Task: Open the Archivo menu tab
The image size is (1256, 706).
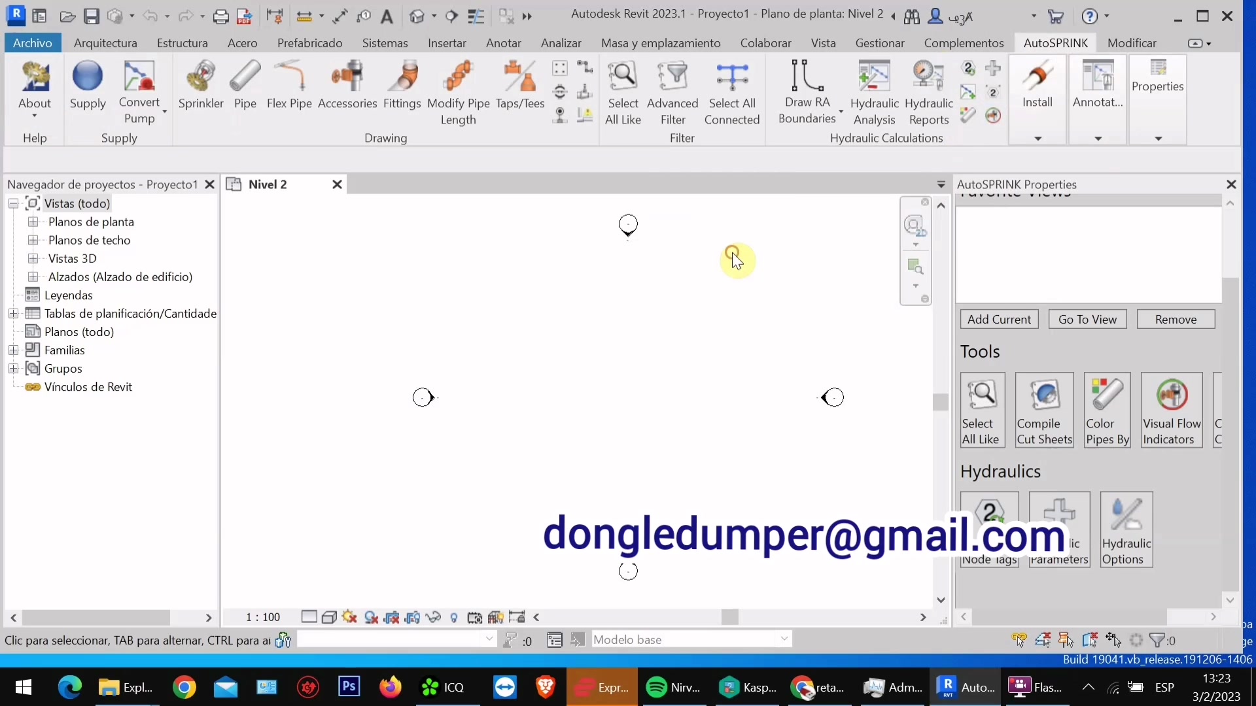Action: 33,43
